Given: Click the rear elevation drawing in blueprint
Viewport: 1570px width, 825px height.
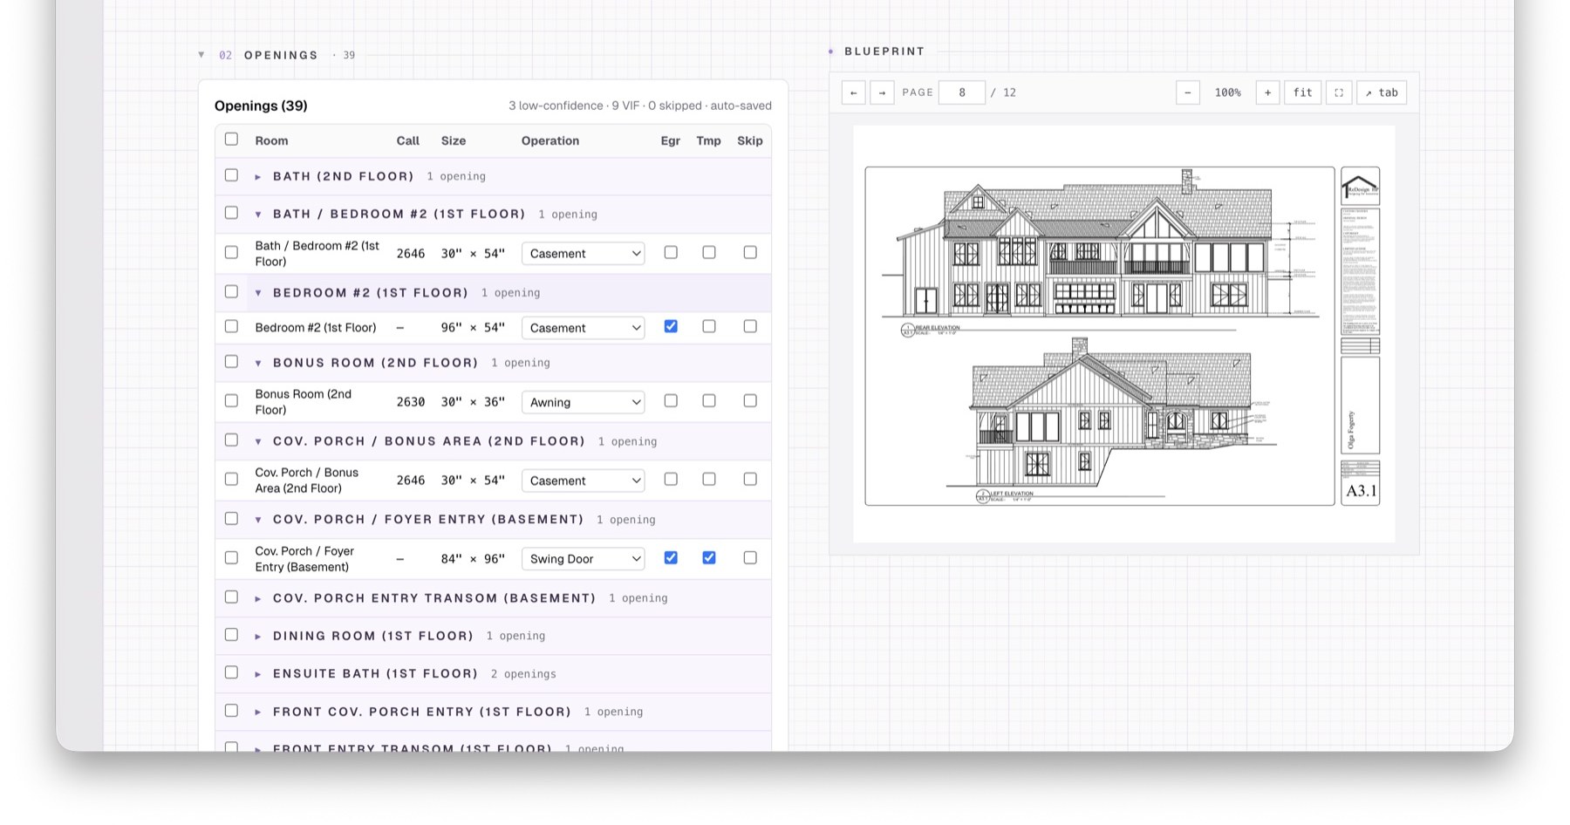Looking at the screenshot, I should pyautogui.click(x=1101, y=244).
